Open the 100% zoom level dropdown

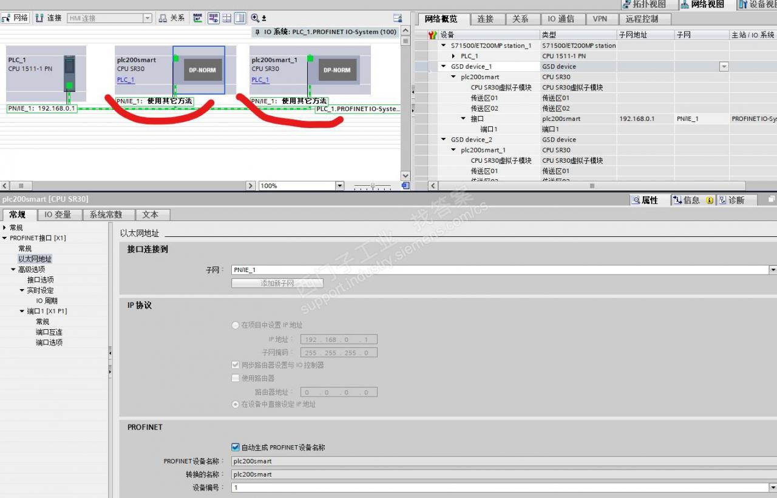339,185
